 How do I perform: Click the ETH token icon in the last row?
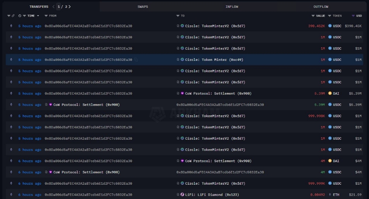[x=330, y=195]
